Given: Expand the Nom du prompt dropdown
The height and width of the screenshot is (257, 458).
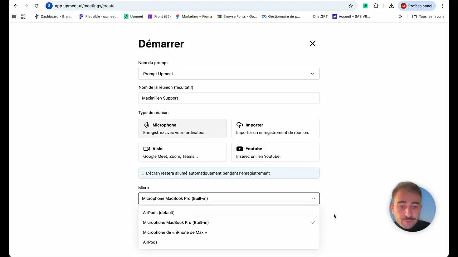Looking at the screenshot, I should (229, 74).
